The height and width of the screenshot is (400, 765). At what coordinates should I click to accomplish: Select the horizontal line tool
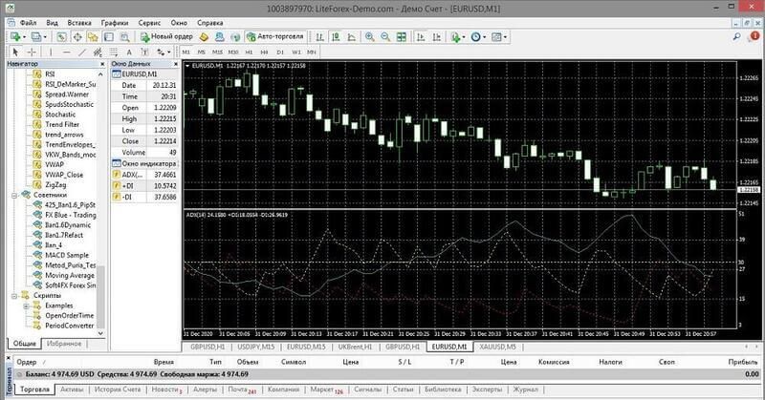click(66, 52)
